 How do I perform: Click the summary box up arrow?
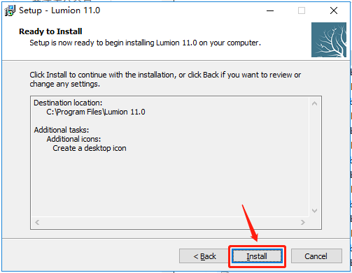314,103
